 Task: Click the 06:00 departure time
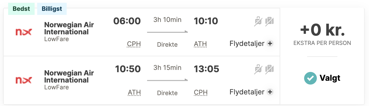[127, 21]
